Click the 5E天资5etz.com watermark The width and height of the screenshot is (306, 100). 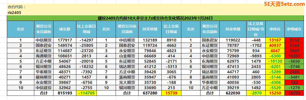[284, 4]
